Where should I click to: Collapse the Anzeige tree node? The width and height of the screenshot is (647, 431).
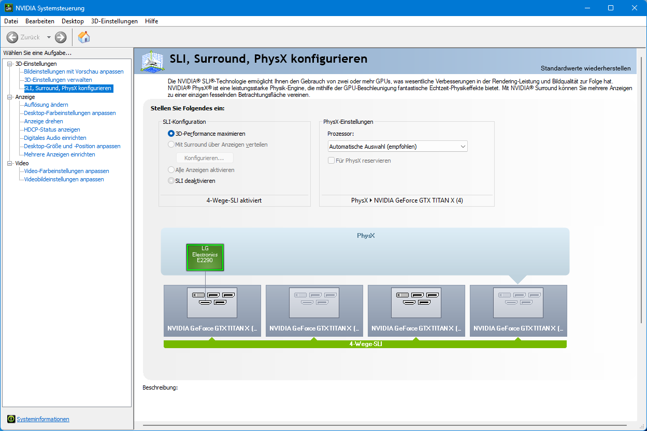[x=9, y=97]
